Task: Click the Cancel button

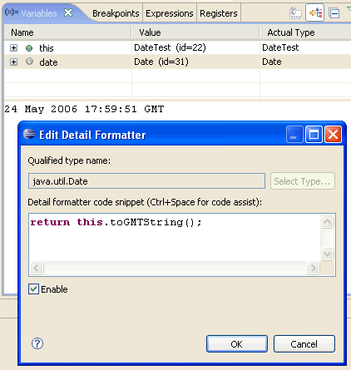Action: (304, 344)
